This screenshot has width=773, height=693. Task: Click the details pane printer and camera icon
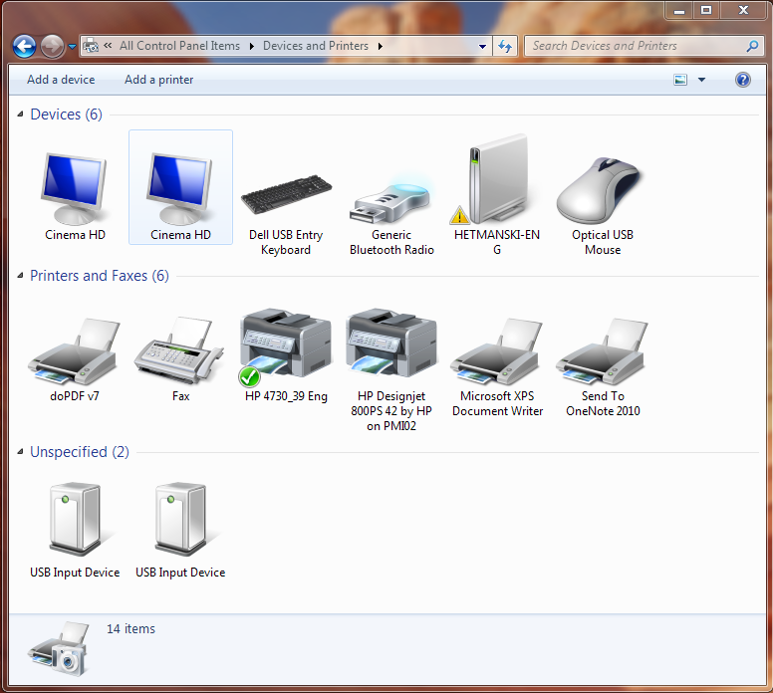coord(59,648)
